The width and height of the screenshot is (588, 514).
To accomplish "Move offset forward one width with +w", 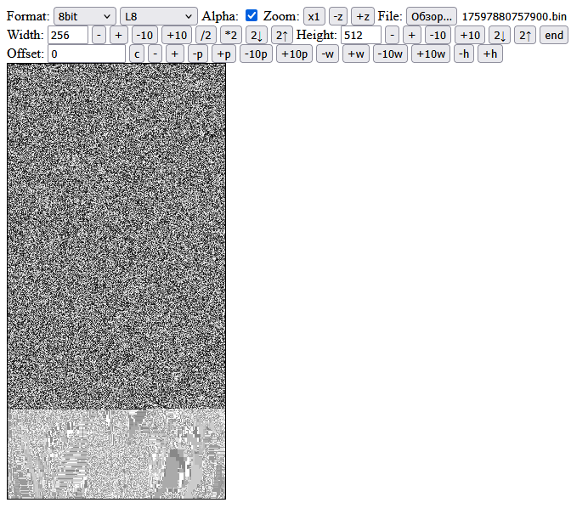I will (356, 54).
